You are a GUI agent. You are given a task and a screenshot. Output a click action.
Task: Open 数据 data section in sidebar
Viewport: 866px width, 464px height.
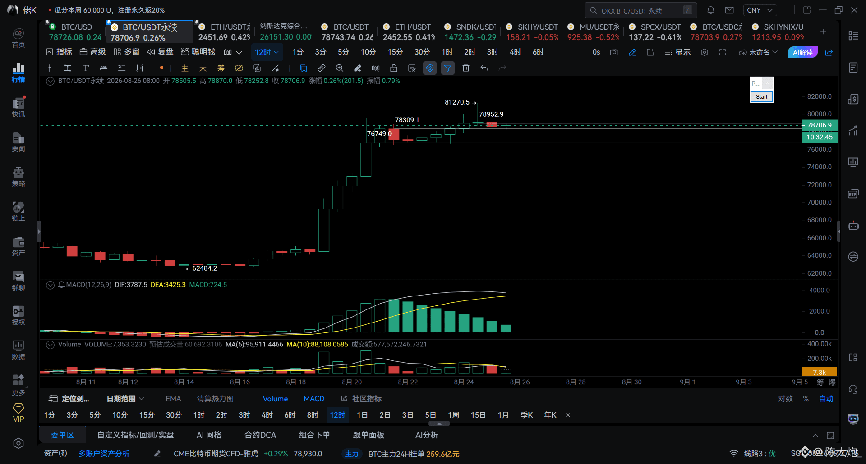coord(18,350)
